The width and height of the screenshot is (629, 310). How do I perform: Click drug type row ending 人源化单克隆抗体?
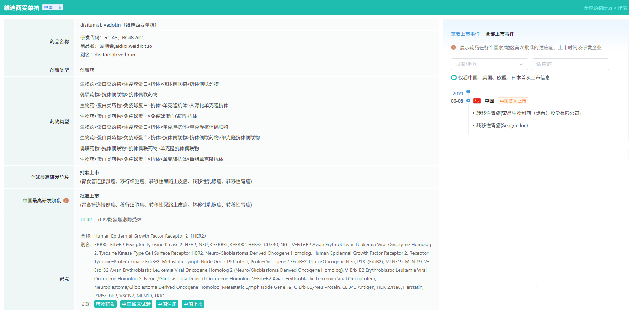(154, 105)
